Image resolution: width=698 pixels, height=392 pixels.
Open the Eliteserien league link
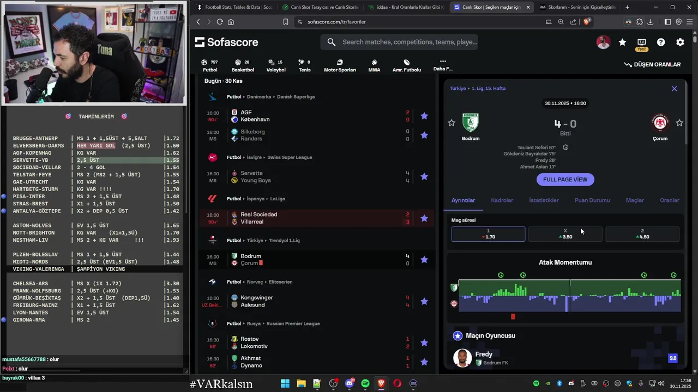coord(281,282)
